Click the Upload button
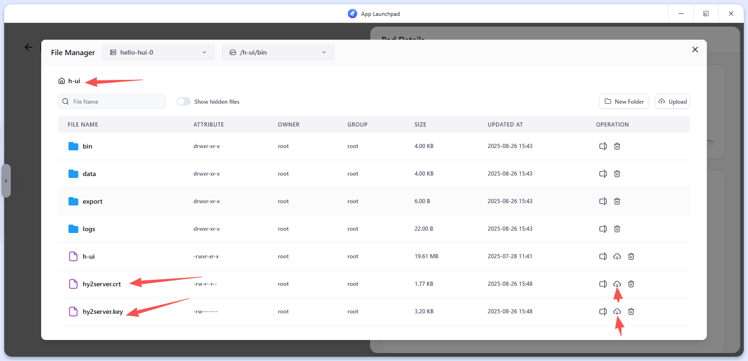748x361 pixels. pos(672,101)
